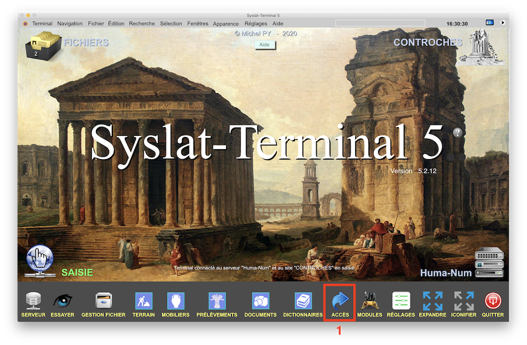Open the TERRAIN module icon
The width and height of the screenshot is (527, 345).
(x=143, y=301)
